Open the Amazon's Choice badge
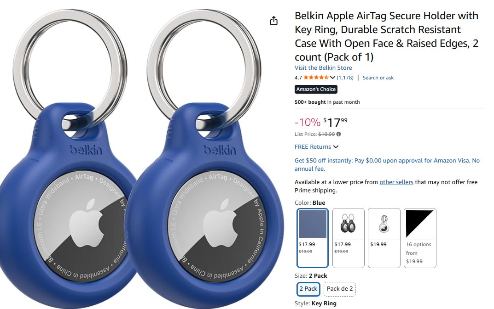 coord(316,89)
